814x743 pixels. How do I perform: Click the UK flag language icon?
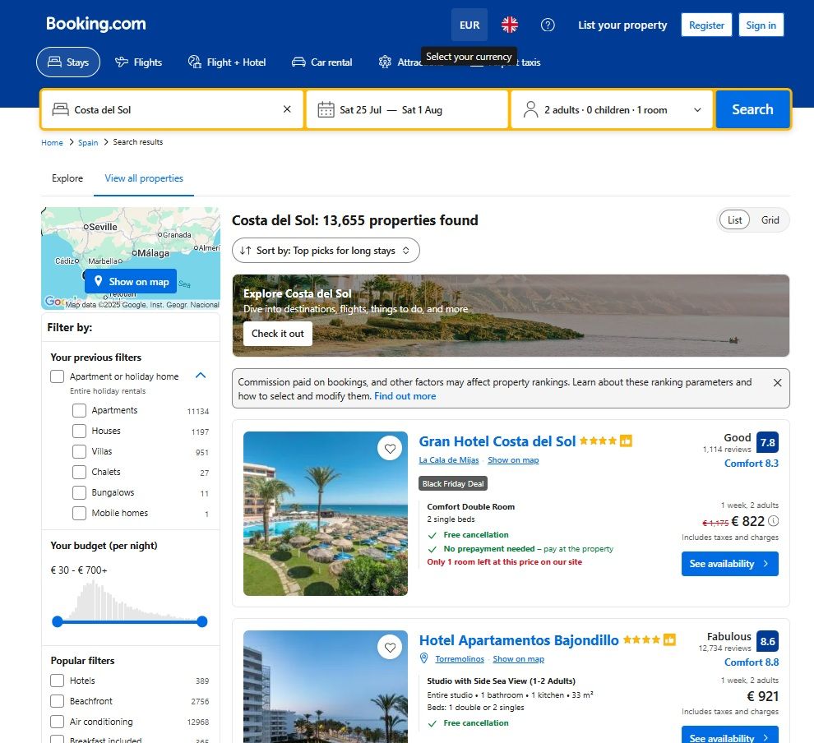[509, 25]
